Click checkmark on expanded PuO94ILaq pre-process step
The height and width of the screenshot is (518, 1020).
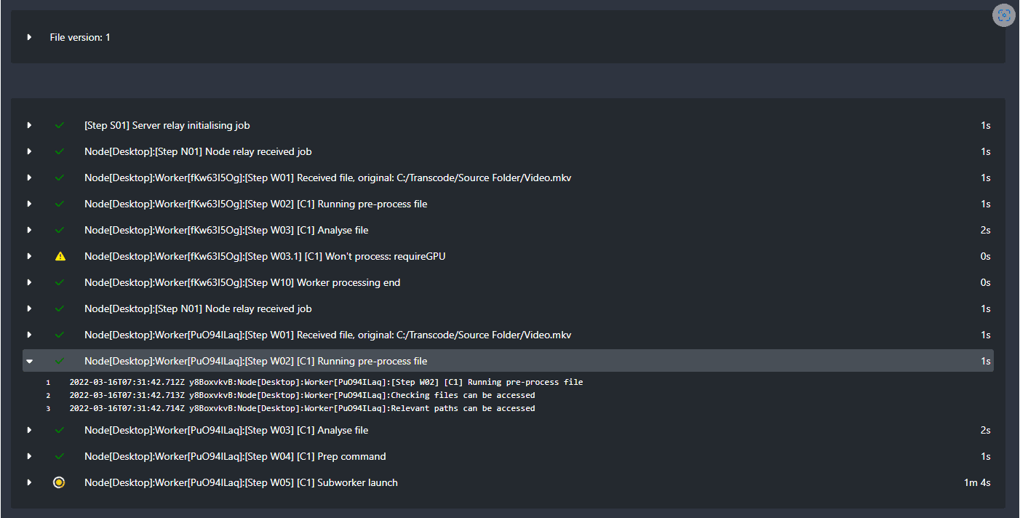tap(60, 361)
